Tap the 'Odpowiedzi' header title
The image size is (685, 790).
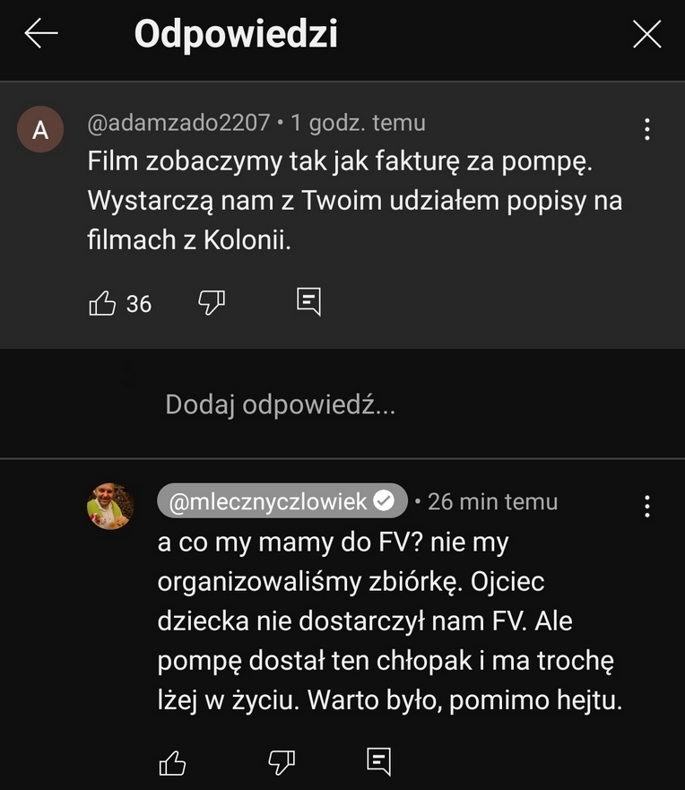[236, 34]
